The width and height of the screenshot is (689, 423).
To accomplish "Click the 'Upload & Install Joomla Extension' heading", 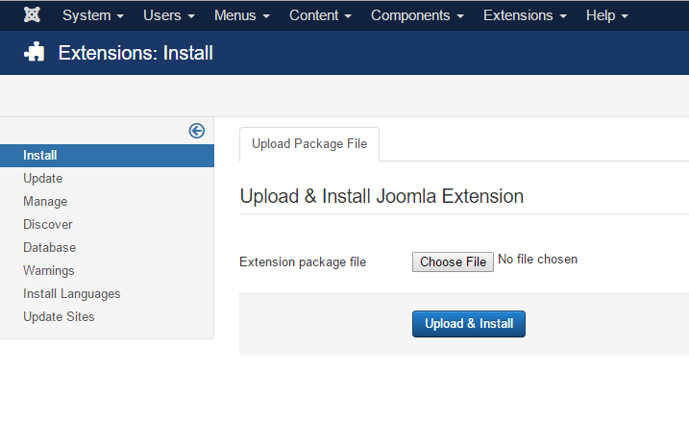I will click(381, 196).
